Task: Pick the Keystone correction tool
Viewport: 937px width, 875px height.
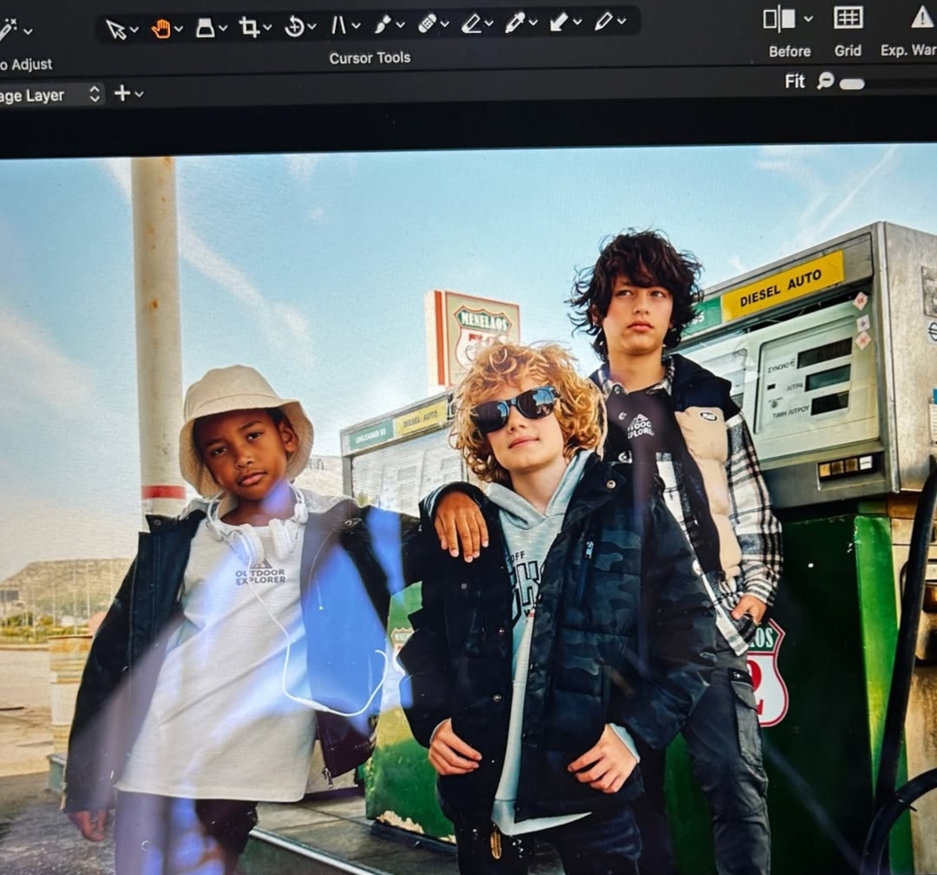Action: pyautogui.click(x=338, y=26)
